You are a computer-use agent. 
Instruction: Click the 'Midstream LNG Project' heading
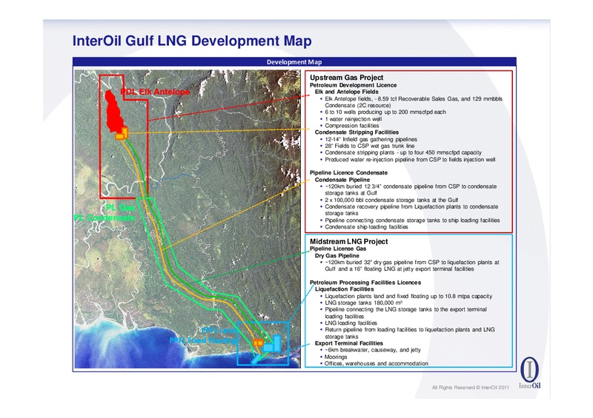(x=348, y=241)
